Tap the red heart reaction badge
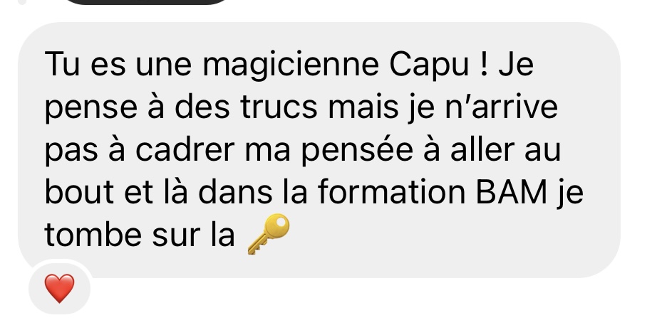The image size is (662, 330). (60, 288)
